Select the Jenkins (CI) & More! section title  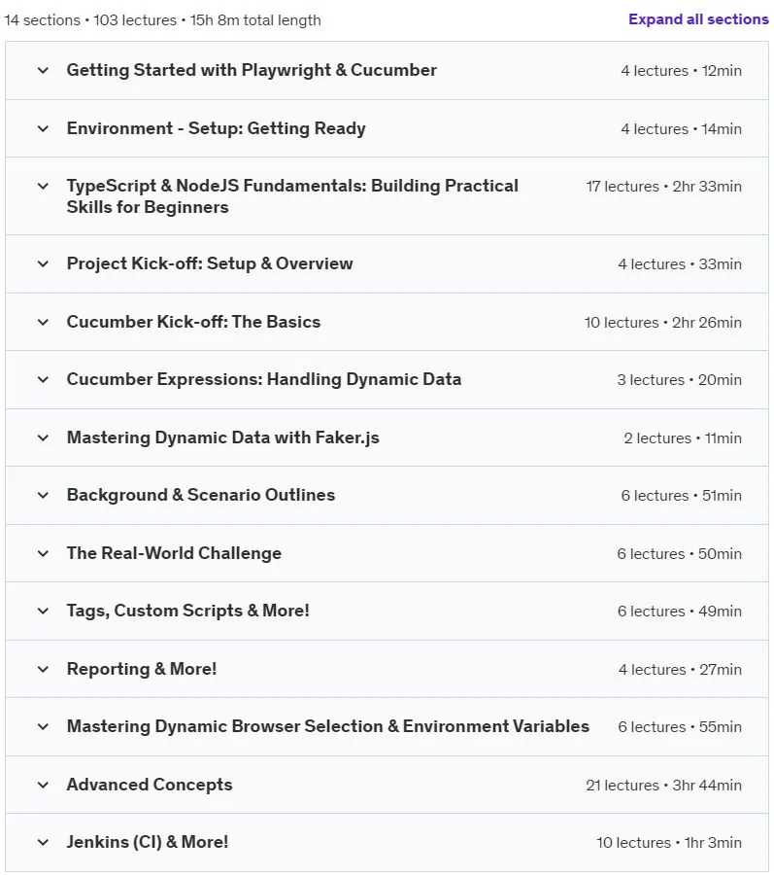coord(148,842)
